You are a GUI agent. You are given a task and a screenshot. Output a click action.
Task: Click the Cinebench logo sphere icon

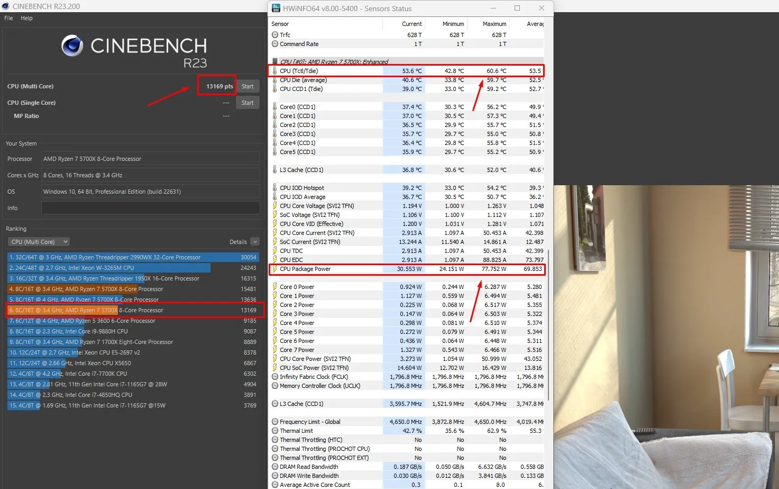coord(72,46)
